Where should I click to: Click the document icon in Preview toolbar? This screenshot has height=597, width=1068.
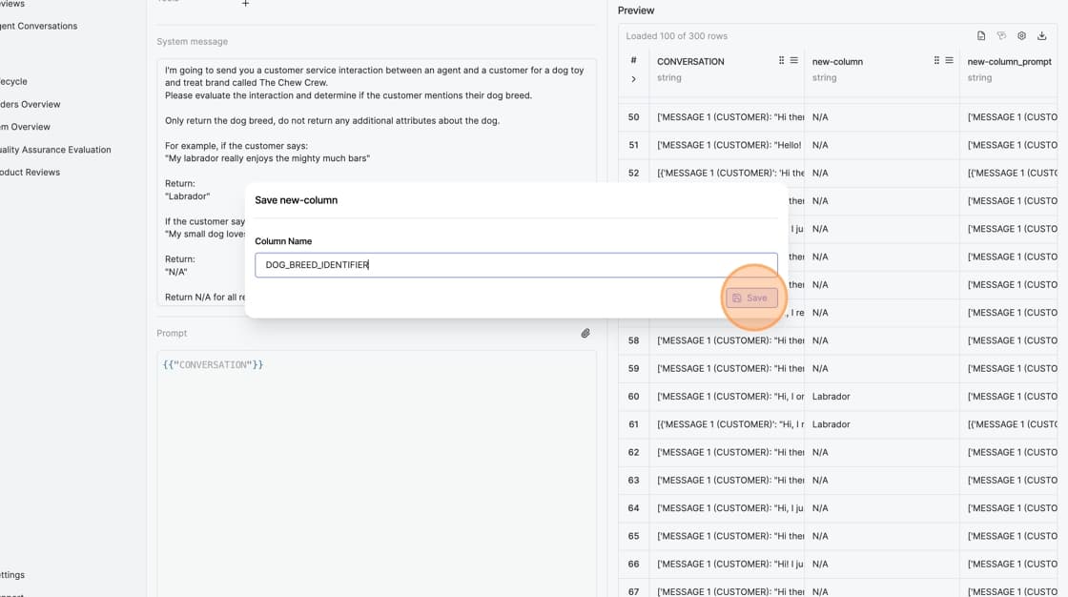click(981, 36)
